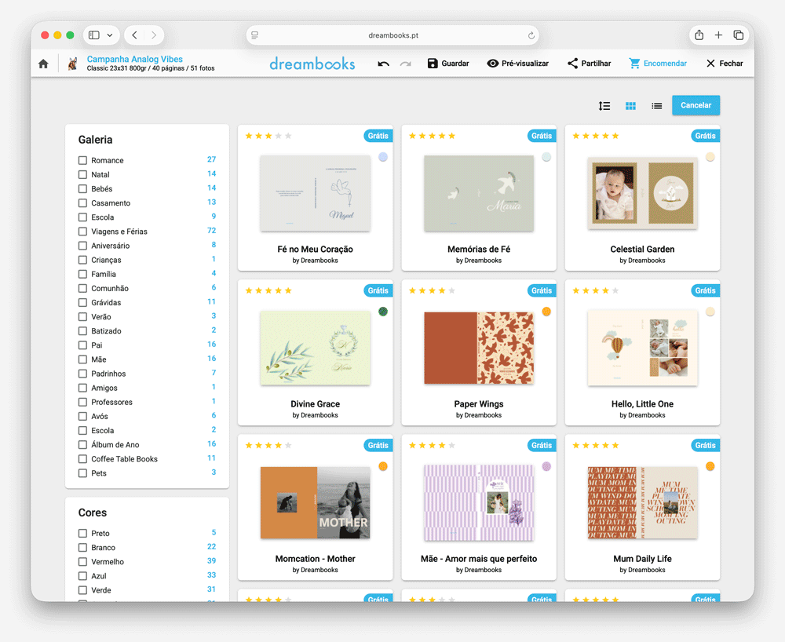The image size is (785, 642).
Task: Click the undo arrow icon
Action: [x=384, y=64]
